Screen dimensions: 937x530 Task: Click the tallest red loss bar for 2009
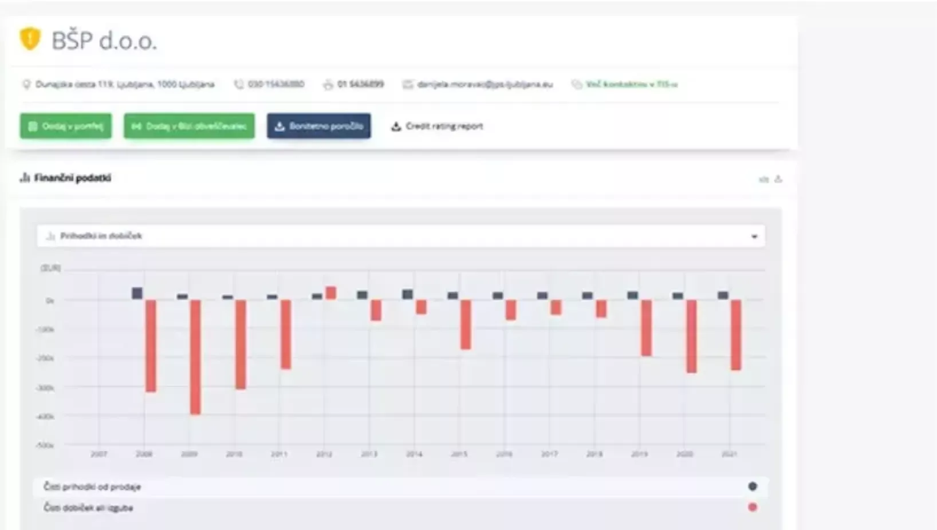195,357
